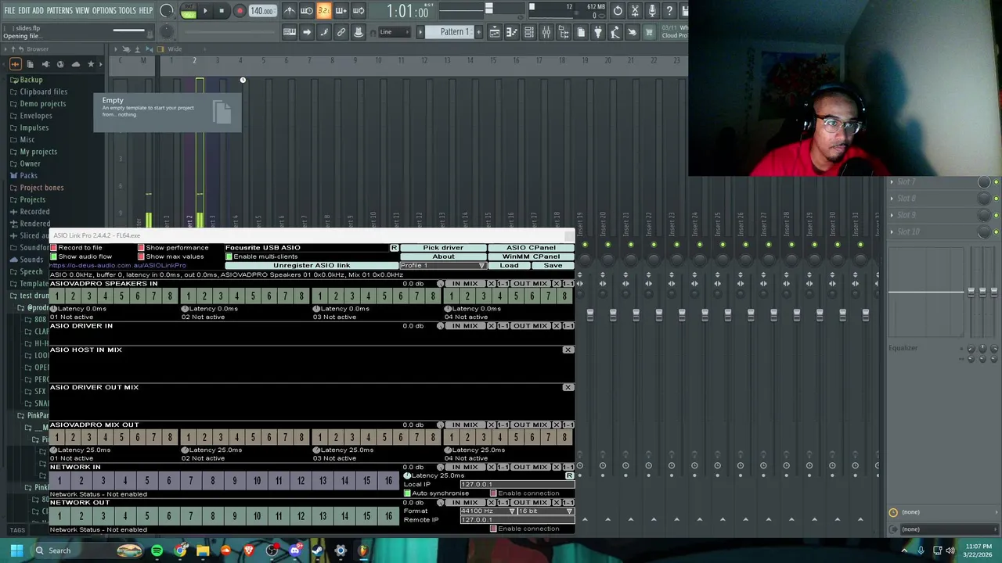
Task: Open the FILE menu
Action: pyautogui.click(x=9, y=10)
